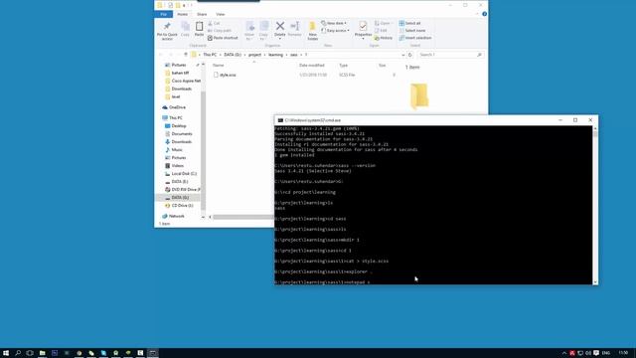The image size is (636, 358).
Task: Click the large folder preview thumbnail
Action: coord(418,96)
